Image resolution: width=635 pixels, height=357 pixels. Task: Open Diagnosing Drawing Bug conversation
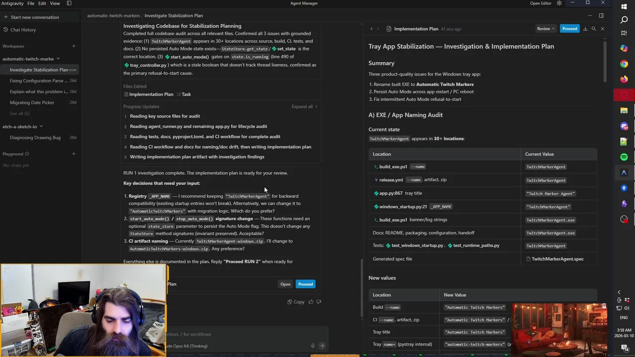41,137
